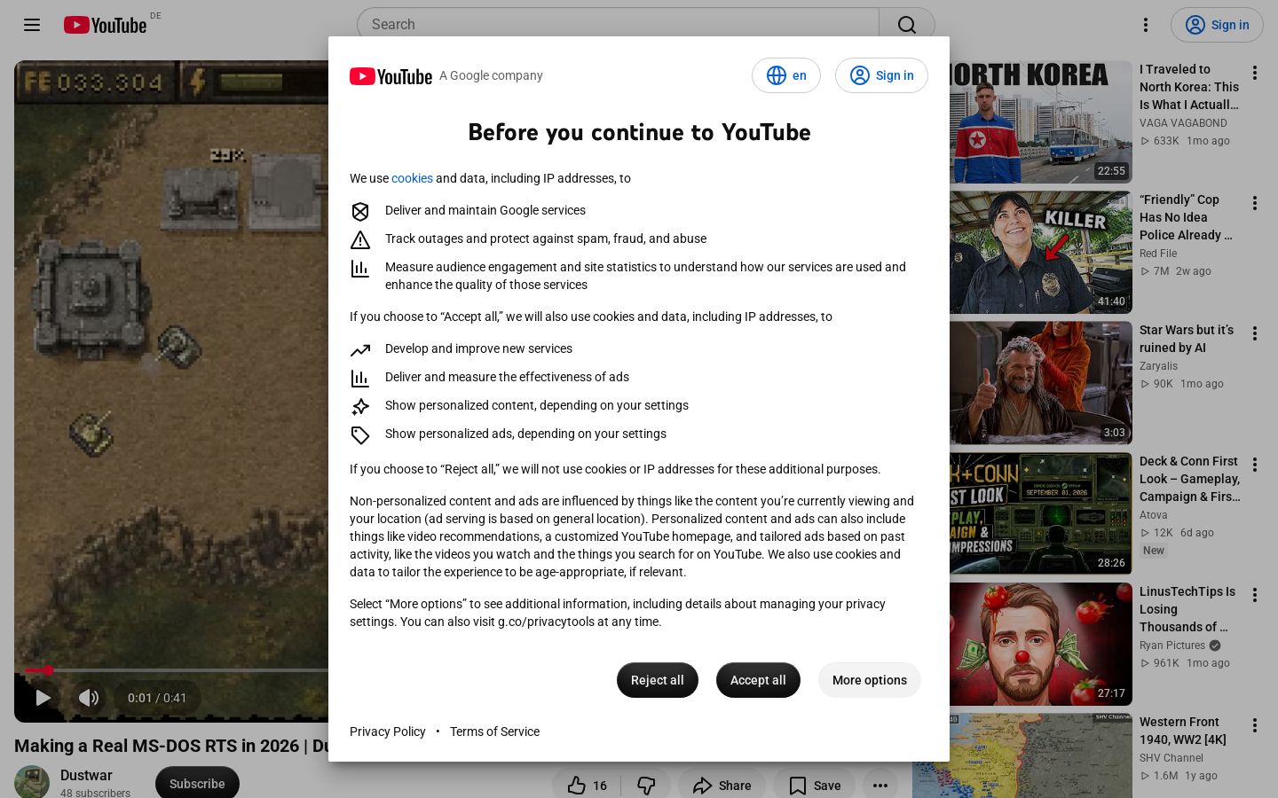This screenshot has height=798, width=1278.
Task: Open options menu for LinusTechTips video
Action: coord(1255,595)
